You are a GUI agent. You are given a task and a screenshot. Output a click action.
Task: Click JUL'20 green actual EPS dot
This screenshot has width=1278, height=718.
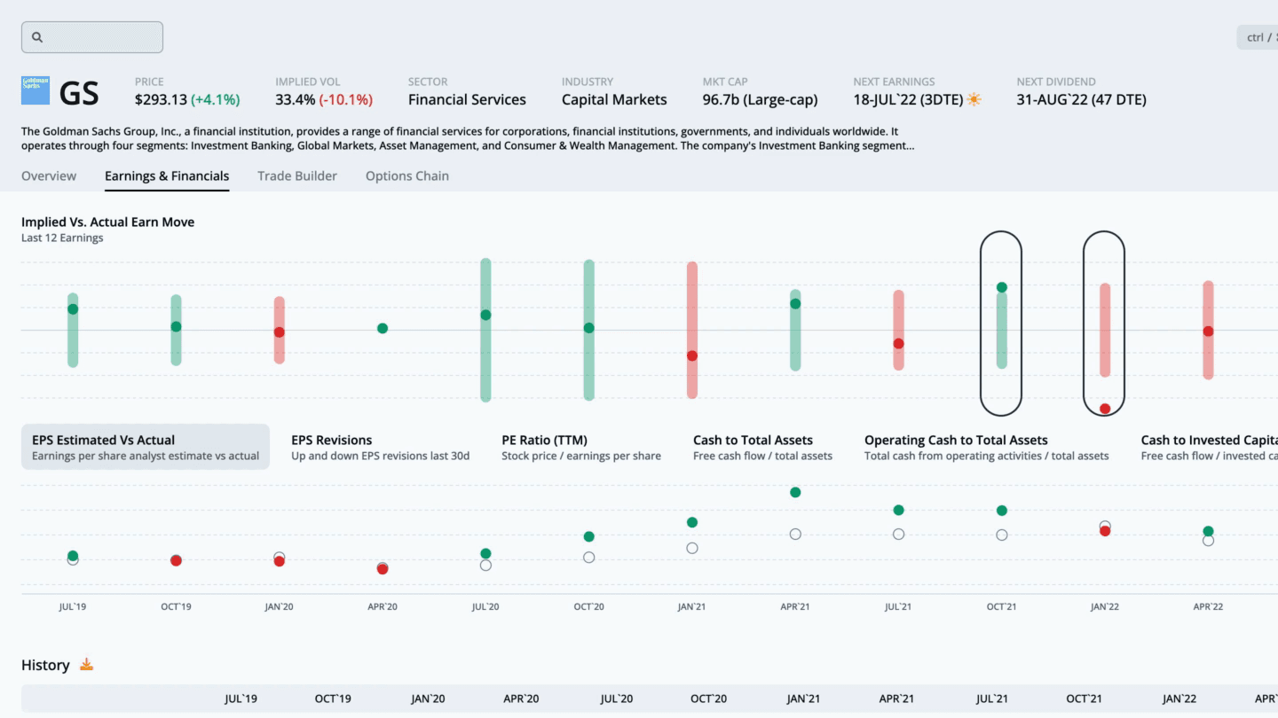(485, 553)
